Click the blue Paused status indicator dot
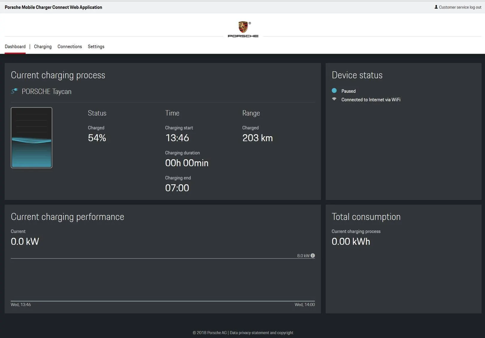Viewport: 485px width, 338px height. (x=334, y=90)
